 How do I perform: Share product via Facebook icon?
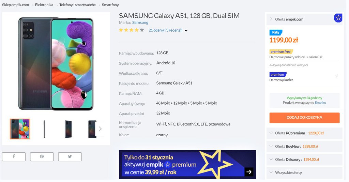[14, 157]
